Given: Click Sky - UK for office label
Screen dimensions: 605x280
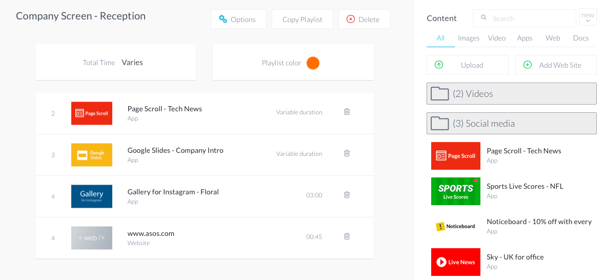Looking at the screenshot, I should pos(515,257).
